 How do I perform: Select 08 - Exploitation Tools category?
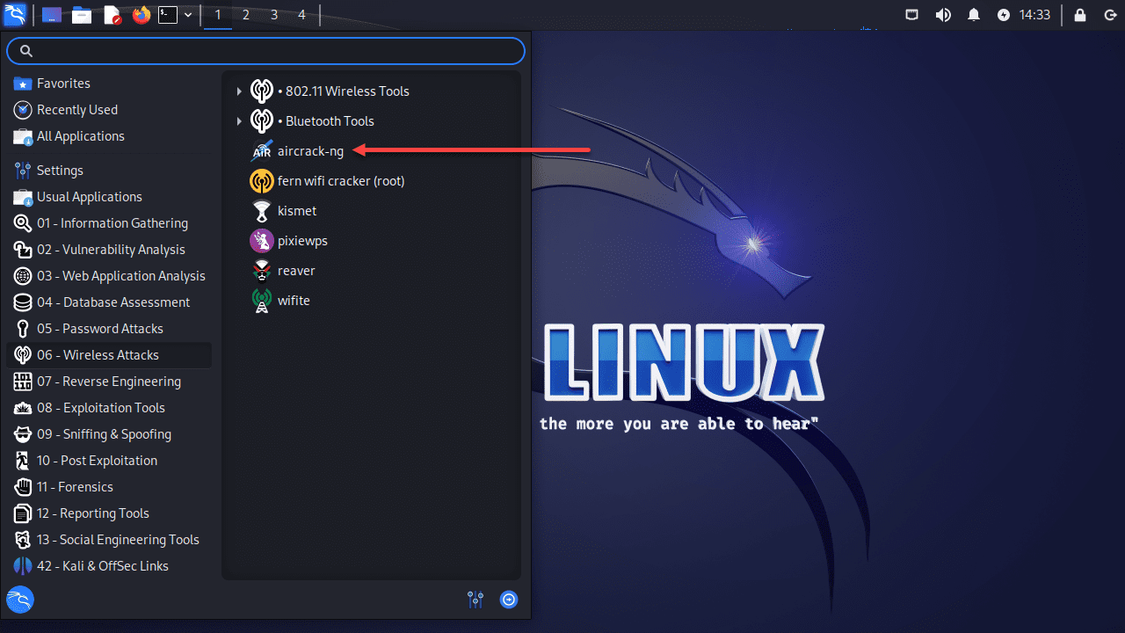[109, 408]
